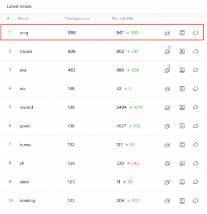207x214 pixels.
Task: Click the Words column header
Action: (23, 18)
